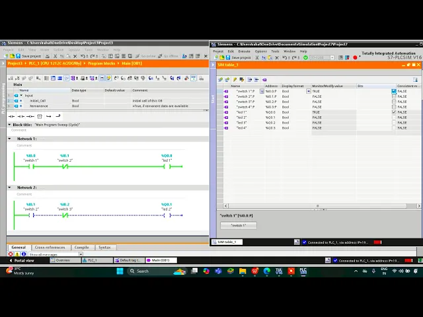
Task: Open the Overview editor tab in the bottom bar
Action: pyautogui.click(x=65, y=260)
